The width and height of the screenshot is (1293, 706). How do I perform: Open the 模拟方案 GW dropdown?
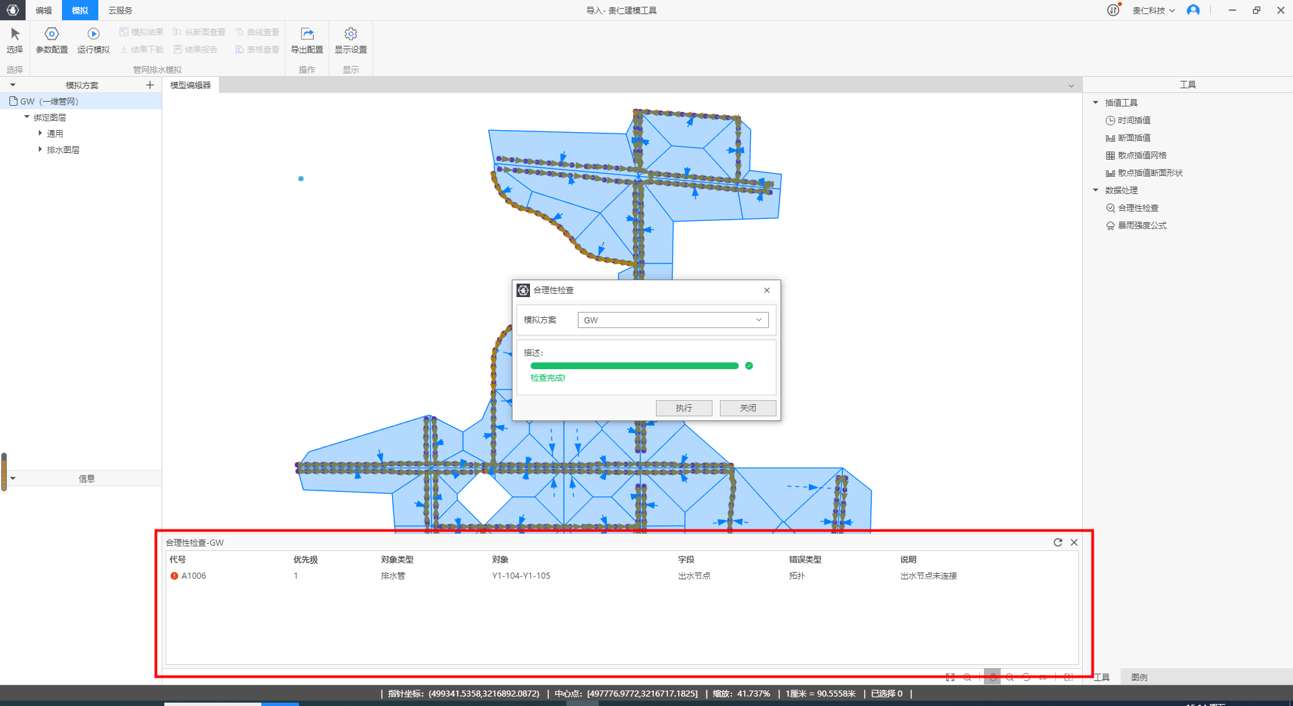tap(673, 320)
